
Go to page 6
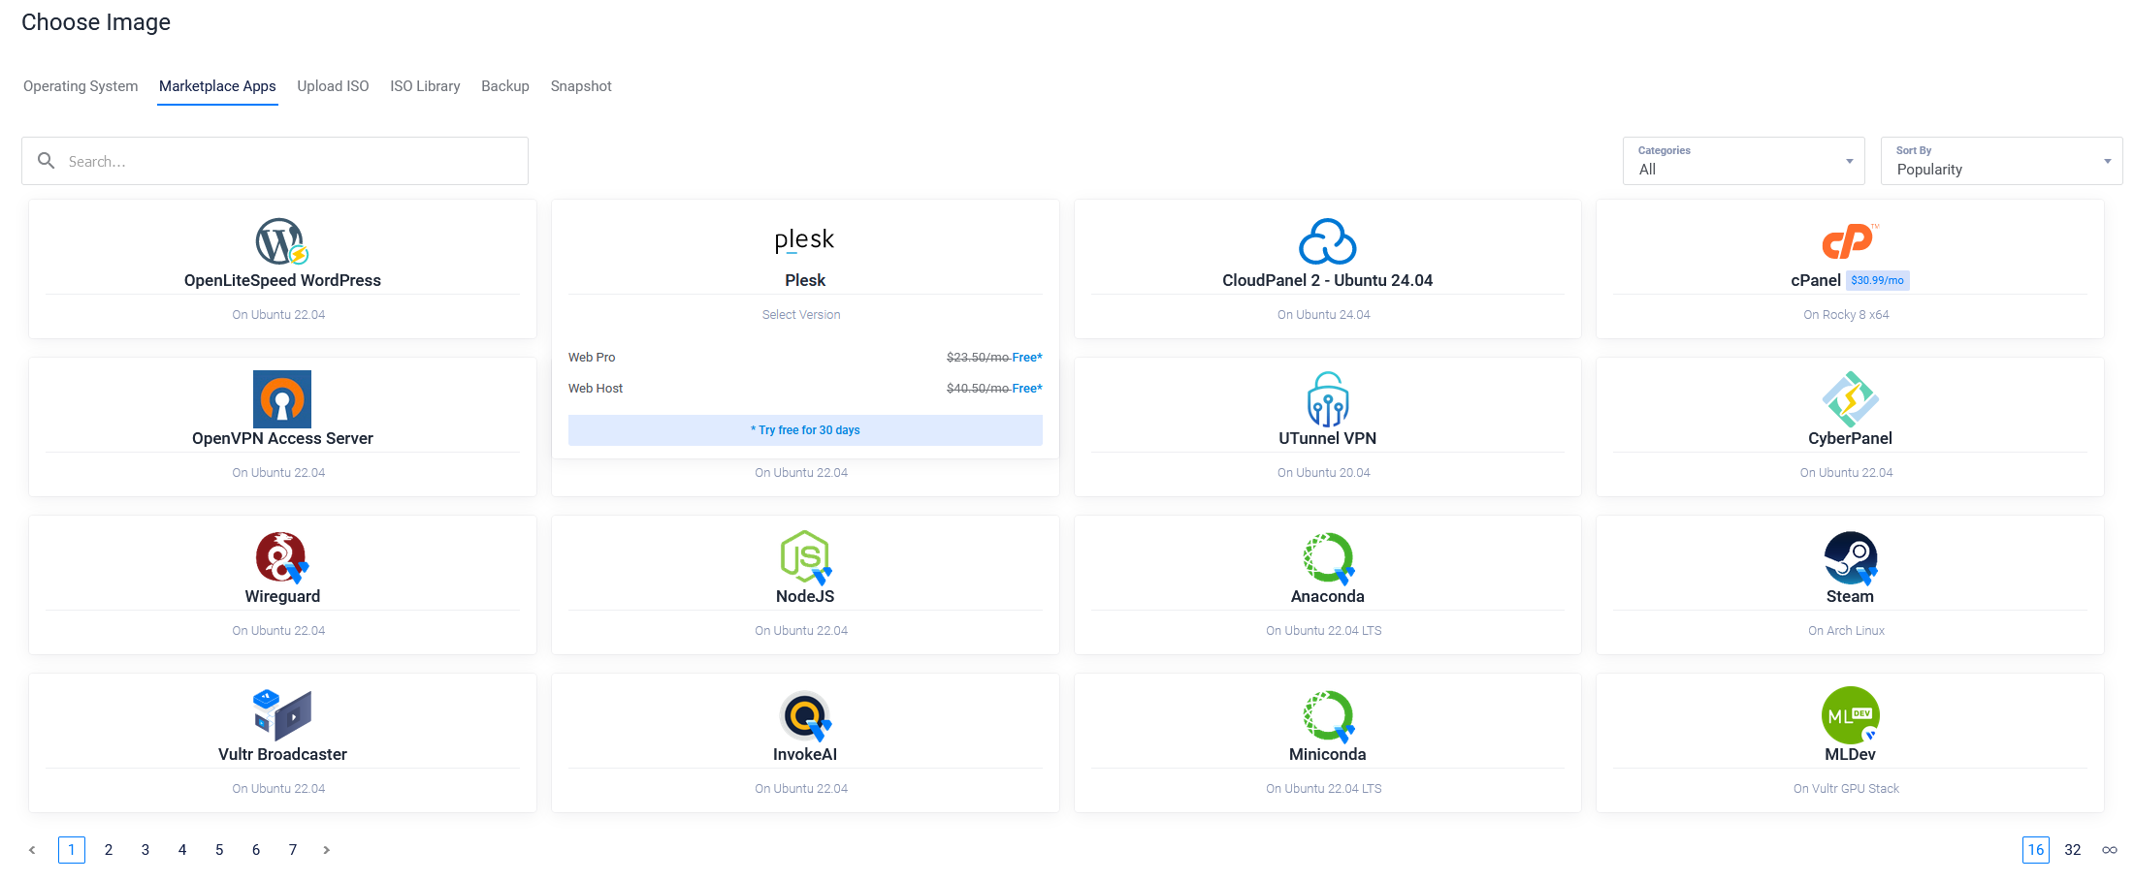(256, 850)
